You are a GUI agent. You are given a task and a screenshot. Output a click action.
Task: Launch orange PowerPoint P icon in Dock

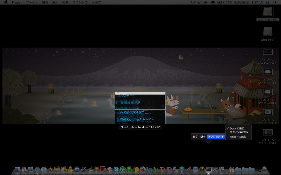(x=163, y=169)
